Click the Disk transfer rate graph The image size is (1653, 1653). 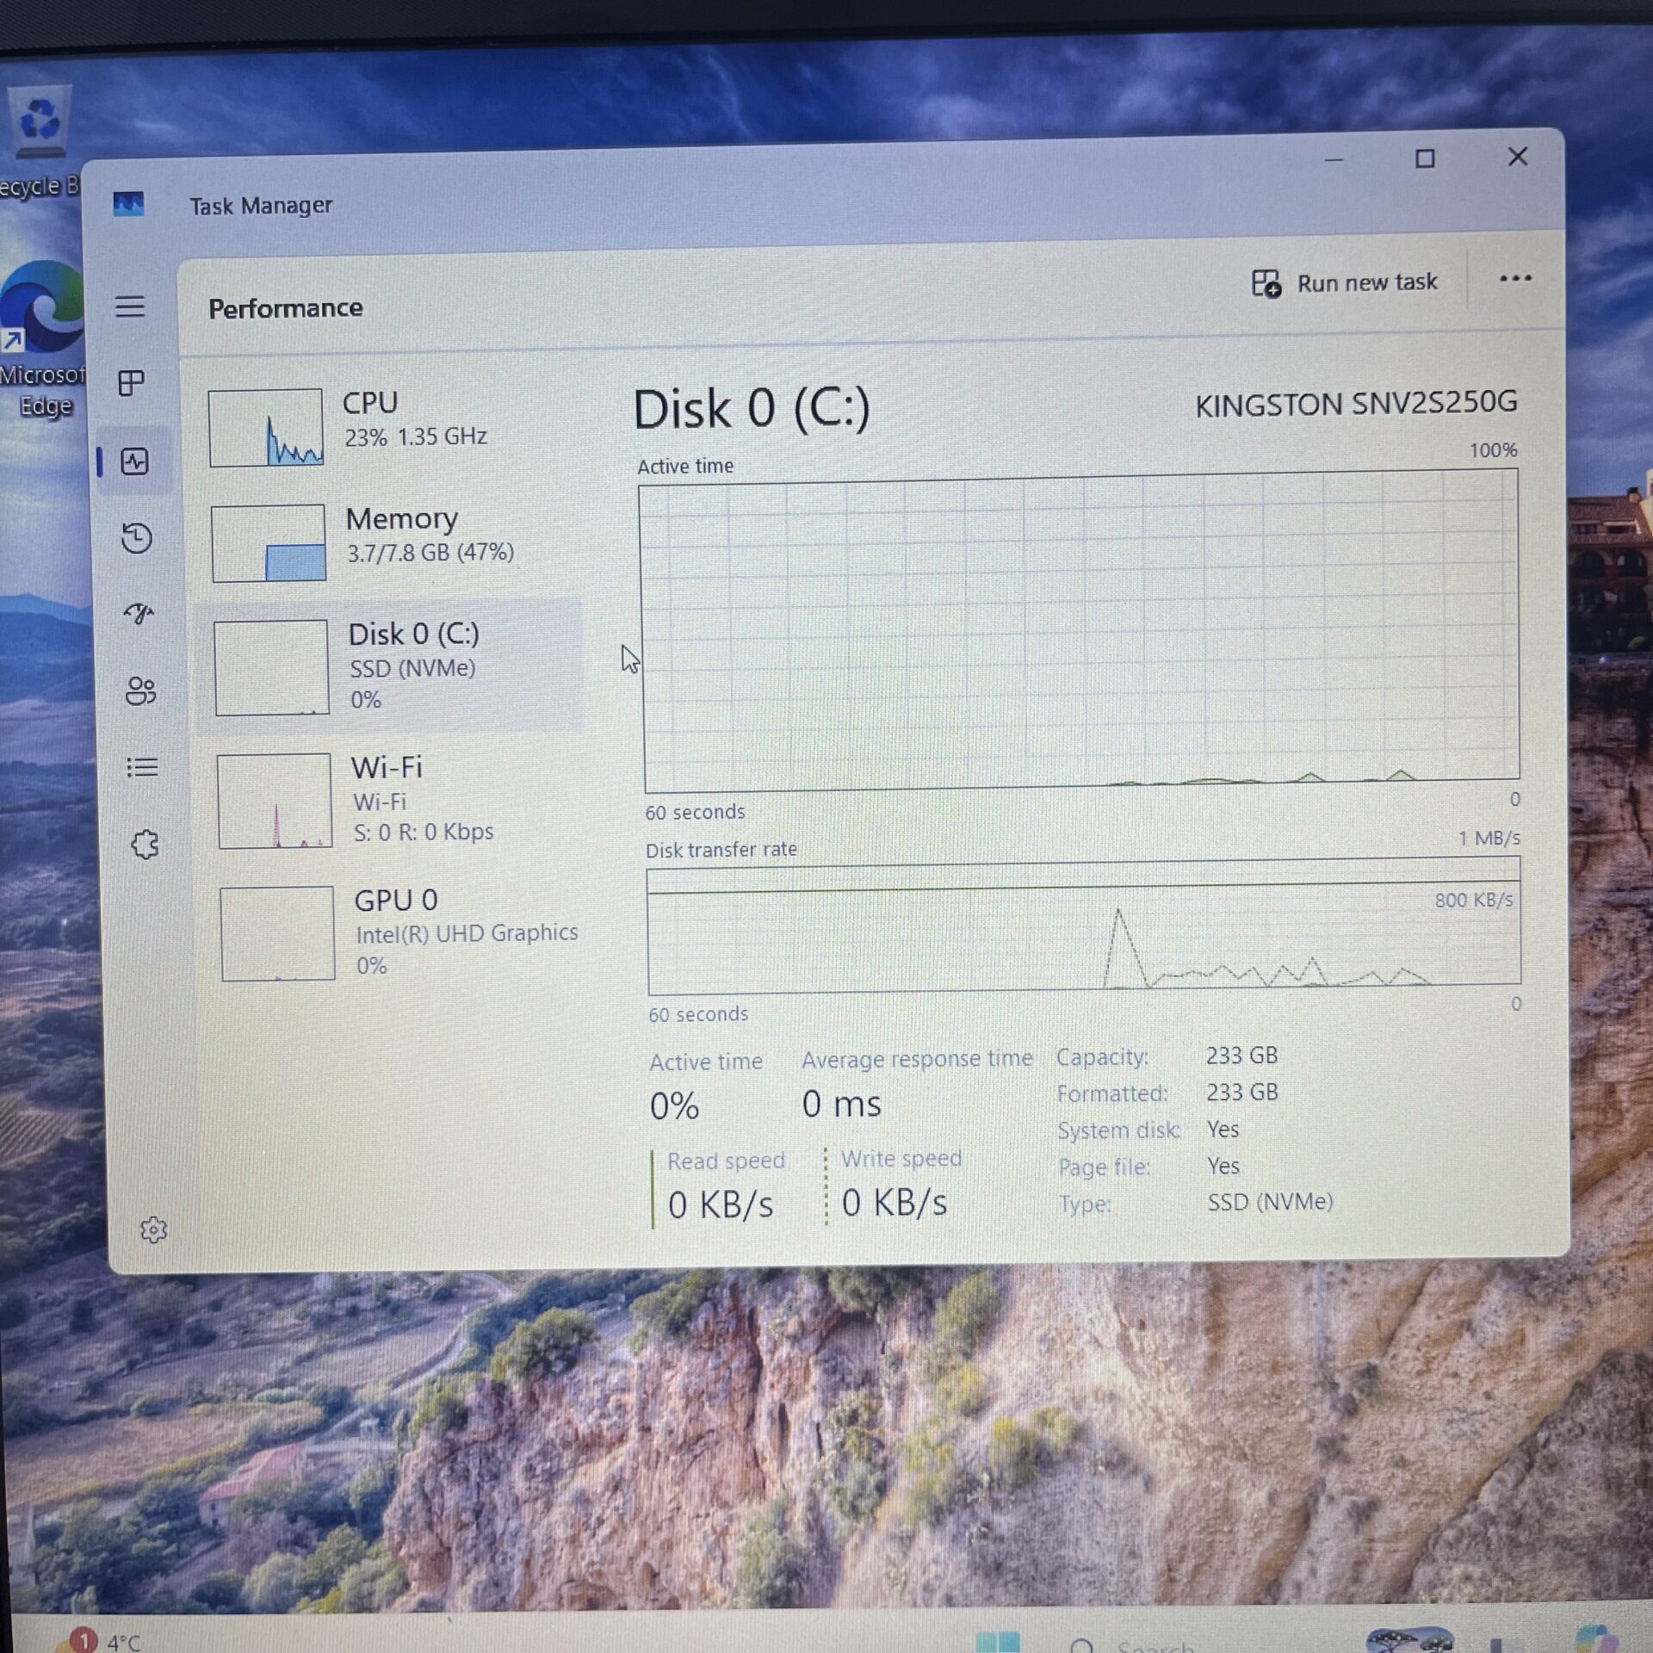click(x=1084, y=926)
